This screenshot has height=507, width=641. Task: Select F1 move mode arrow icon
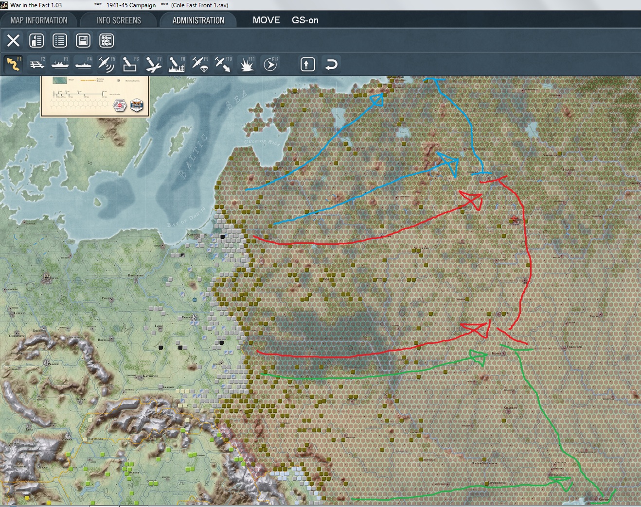pos(14,64)
